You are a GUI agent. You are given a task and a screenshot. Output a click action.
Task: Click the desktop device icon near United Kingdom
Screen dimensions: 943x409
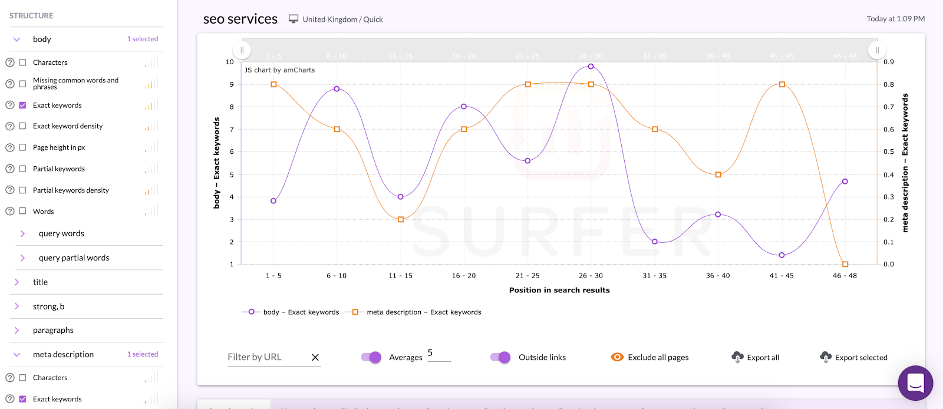point(294,19)
